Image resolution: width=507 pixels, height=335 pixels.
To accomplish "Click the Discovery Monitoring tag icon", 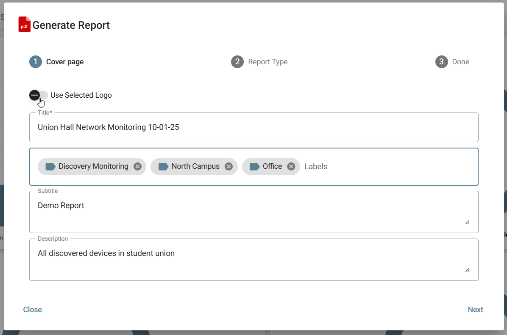I will click(x=50, y=167).
